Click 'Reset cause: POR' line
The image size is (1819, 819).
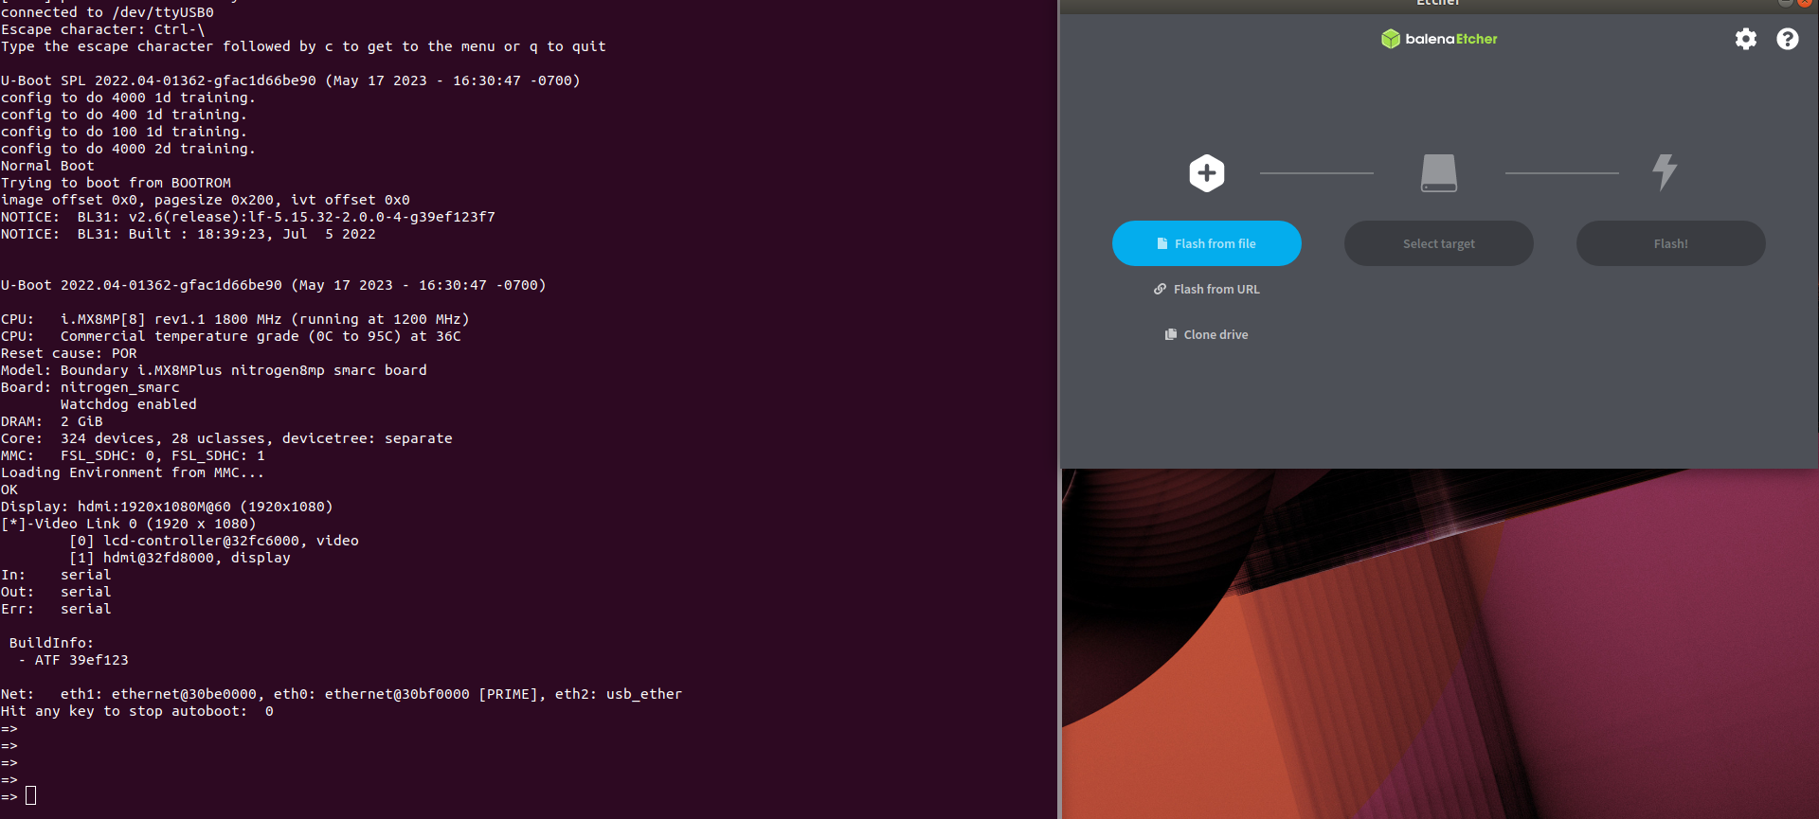point(69,353)
